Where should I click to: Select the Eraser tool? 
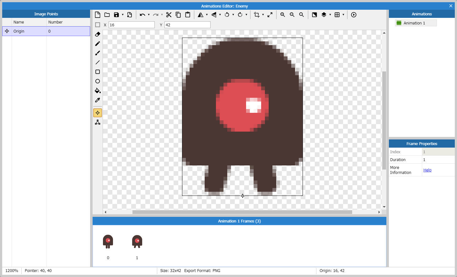click(x=97, y=34)
